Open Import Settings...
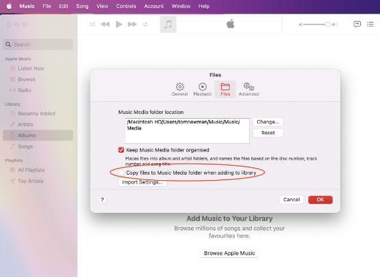The width and height of the screenshot is (380, 277). 143,182
